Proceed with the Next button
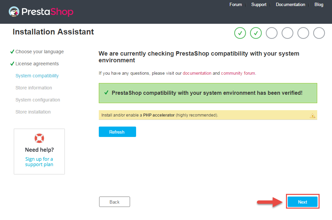Viewport: 332px width, 220px height. [x=302, y=202]
